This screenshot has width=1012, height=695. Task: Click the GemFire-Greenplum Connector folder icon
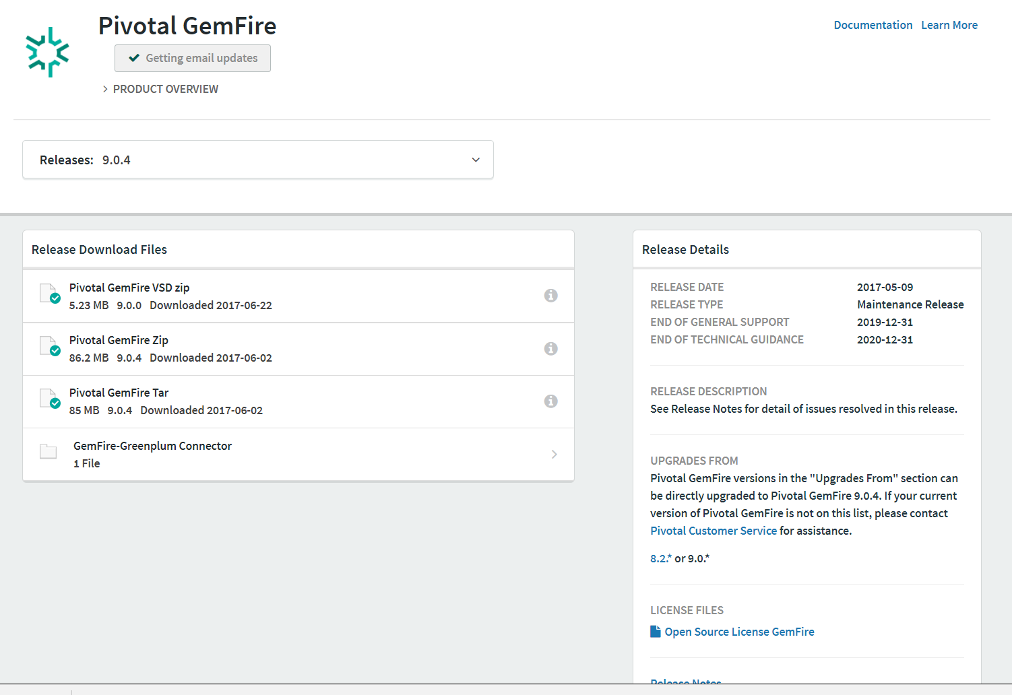[x=48, y=451]
